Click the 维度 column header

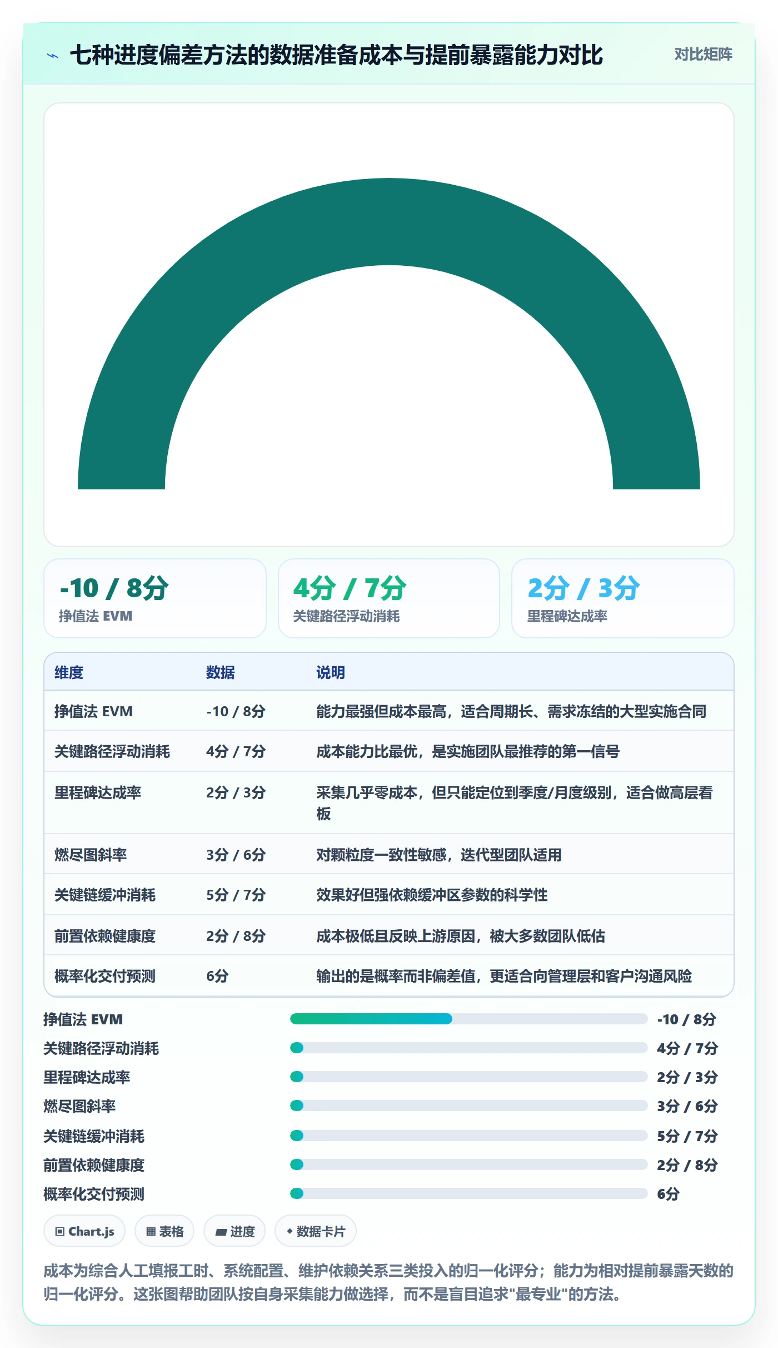(x=69, y=672)
